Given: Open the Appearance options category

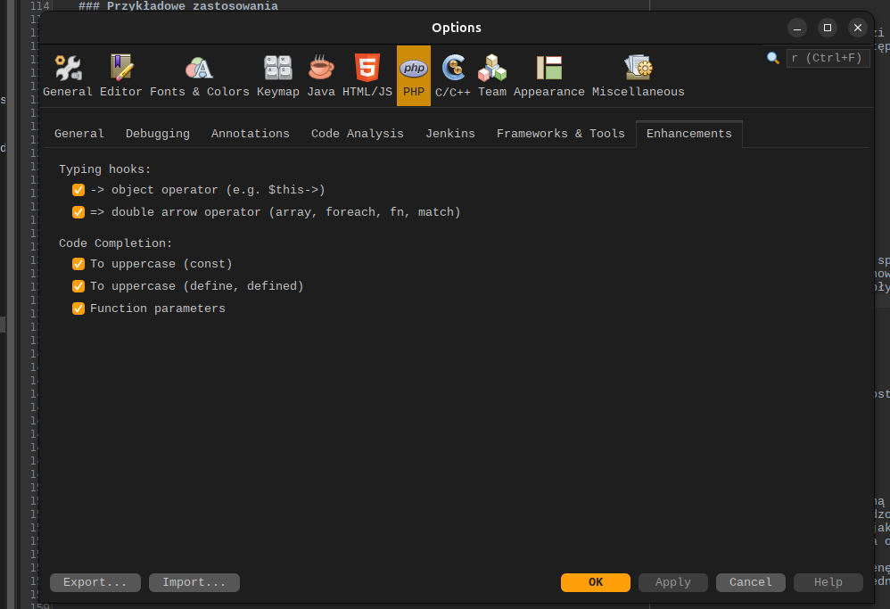Looking at the screenshot, I should tap(549, 76).
